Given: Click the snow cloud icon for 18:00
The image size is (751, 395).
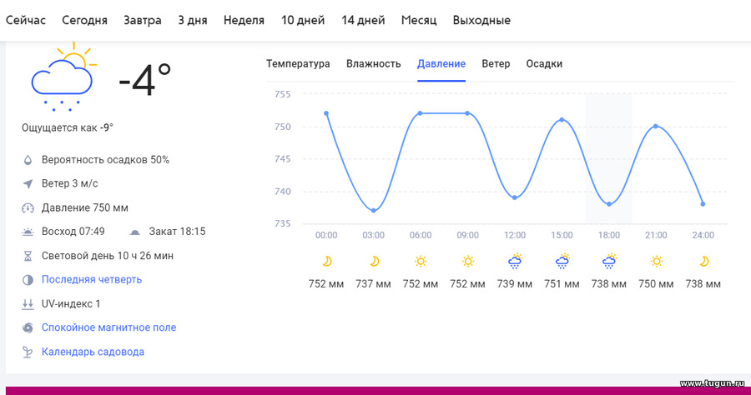Looking at the screenshot, I should [609, 261].
